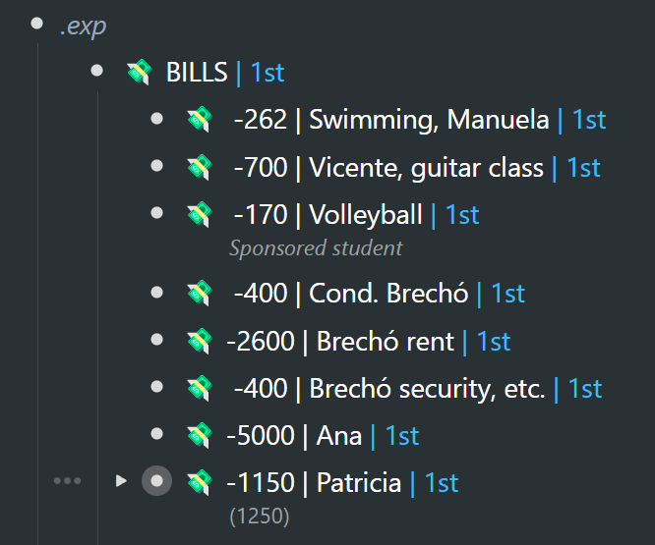655x545 pixels.
Task: Click the 1st tag after BILLS
Action: click(x=268, y=72)
